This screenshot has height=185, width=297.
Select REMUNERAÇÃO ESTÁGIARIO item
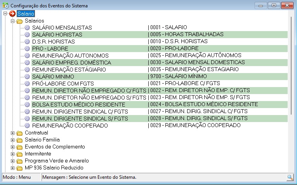(64, 70)
